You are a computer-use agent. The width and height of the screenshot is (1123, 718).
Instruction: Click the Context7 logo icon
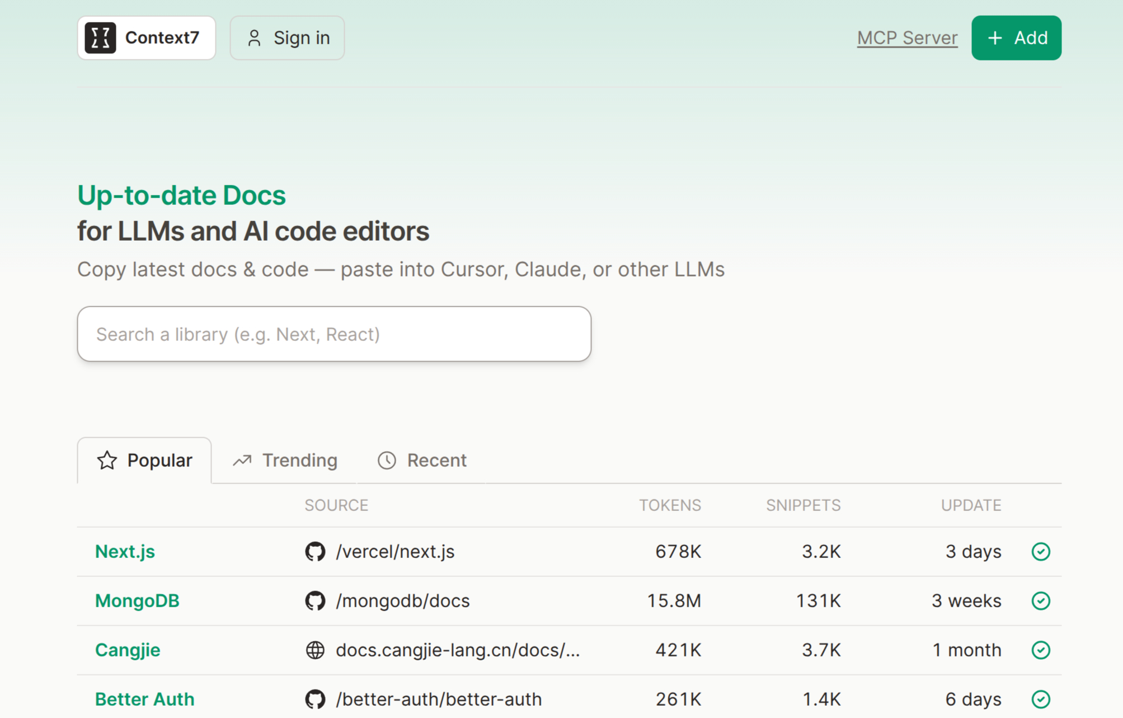point(100,38)
